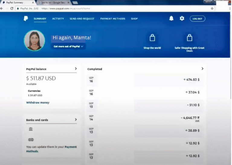Screen dimensions: 232x165
Task: Open the Sep 16 transaction of + 37.04 $
Action: point(145,92)
